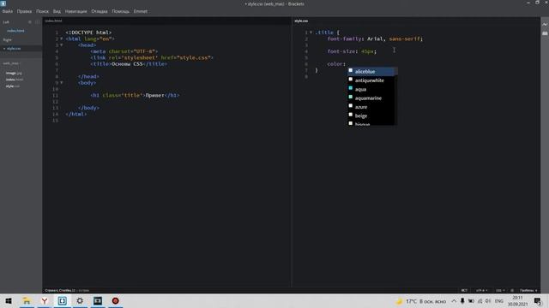Click the weather widget moon icon
The height and width of the screenshot is (308, 549).
[x=399, y=301]
